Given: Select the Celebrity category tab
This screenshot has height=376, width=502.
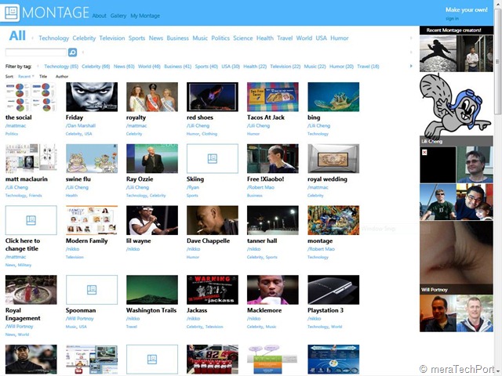Looking at the screenshot, I should point(84,38).
